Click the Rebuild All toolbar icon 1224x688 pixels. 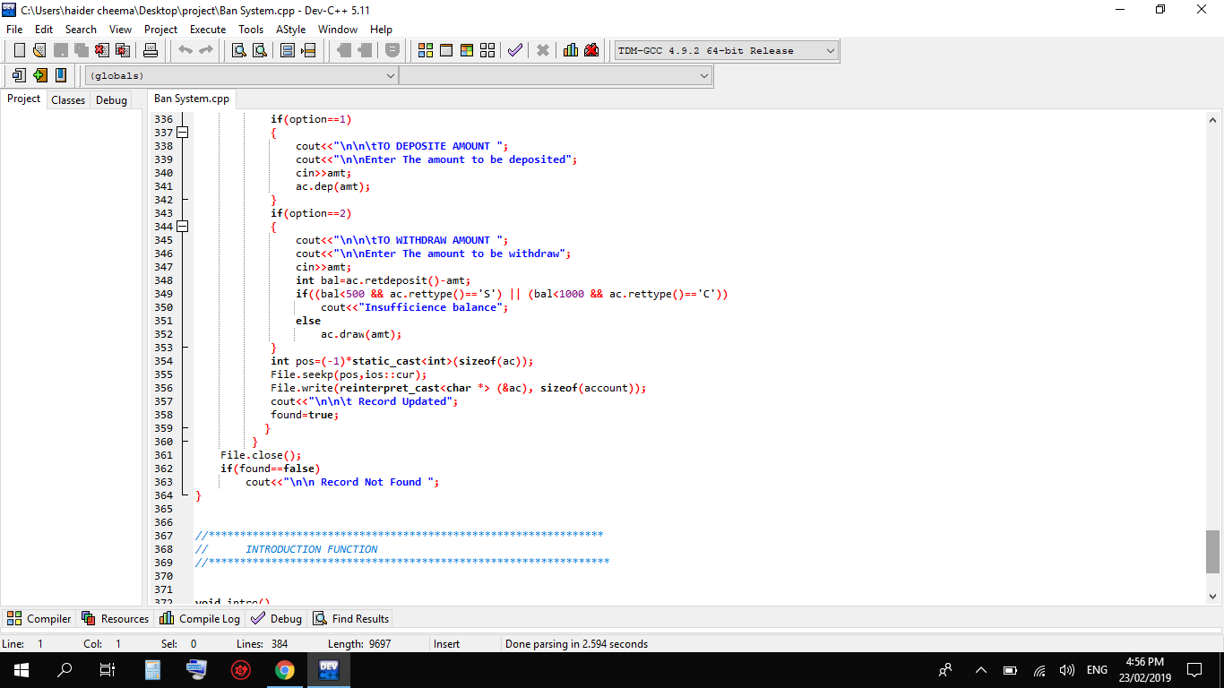click(x=487, y=50)
